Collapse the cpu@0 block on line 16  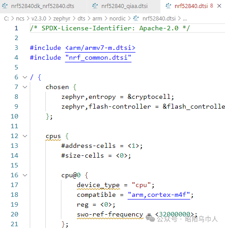25,175
